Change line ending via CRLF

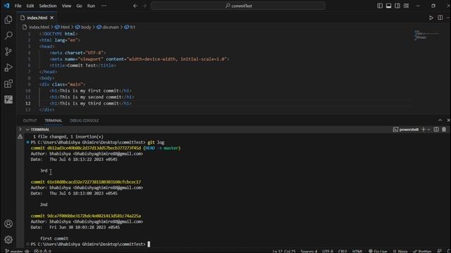(342, 251)
